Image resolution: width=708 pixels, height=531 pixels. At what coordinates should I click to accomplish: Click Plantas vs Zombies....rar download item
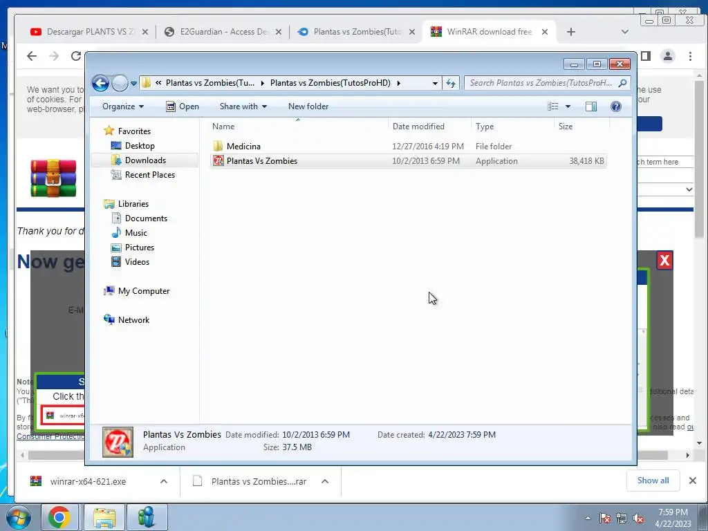pos(259,481)
